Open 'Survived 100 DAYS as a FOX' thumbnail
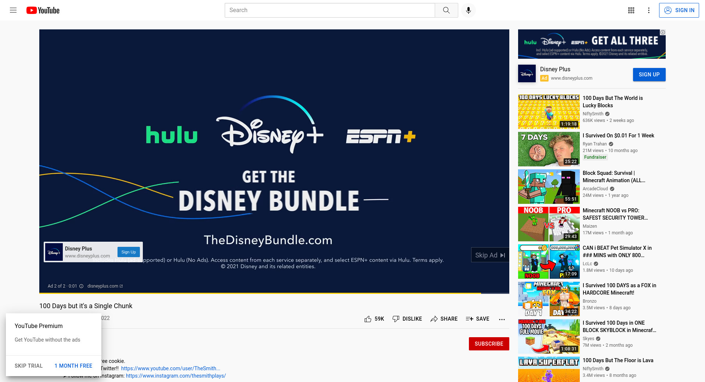The width and height of the screenshot is (705, 382). tap(549, 299)
